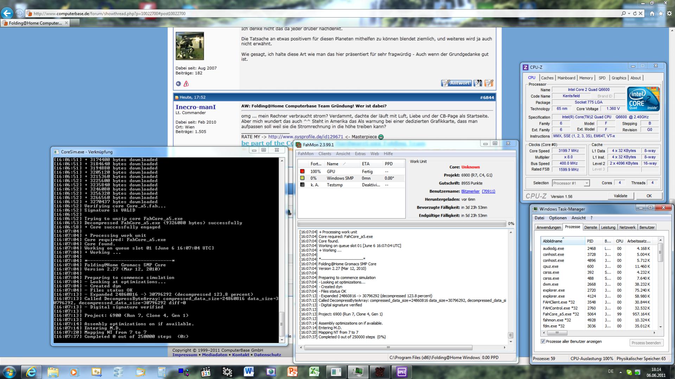Click the CoreSim console vertical scrollbar

point(282,250)
